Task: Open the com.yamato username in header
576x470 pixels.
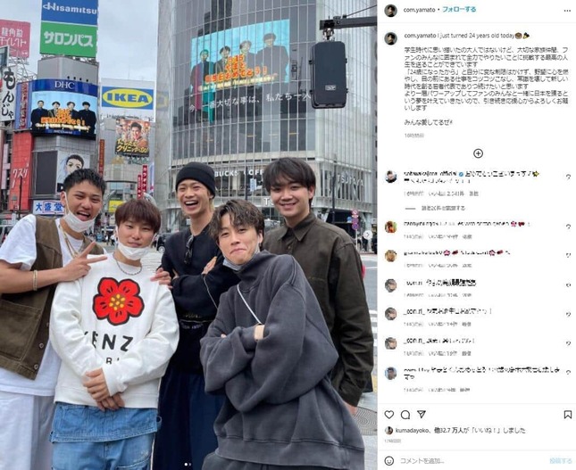Action: (x=419, y=10)
